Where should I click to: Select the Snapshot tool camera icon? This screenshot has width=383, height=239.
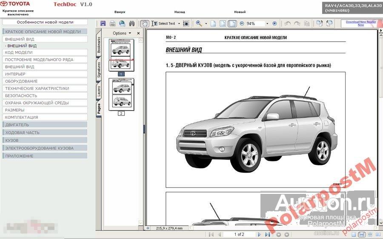click(x=186, y=23)
